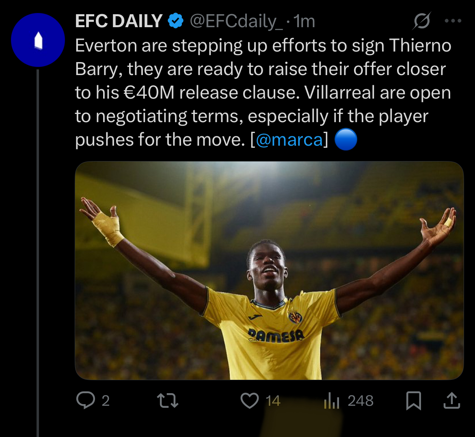Click the like count of 14
This screenshot has width=475, height=437.
click(273, 401)
